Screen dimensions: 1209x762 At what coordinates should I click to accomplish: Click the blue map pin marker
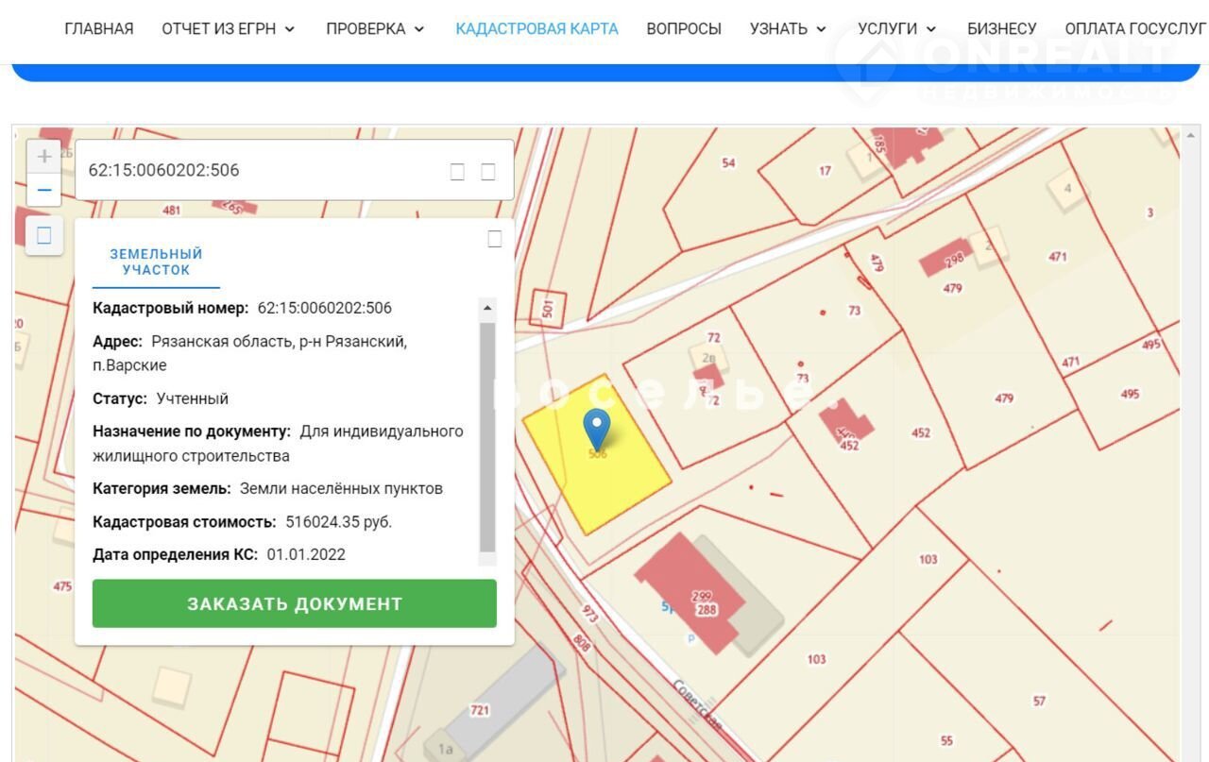click(x=596, y=430)
